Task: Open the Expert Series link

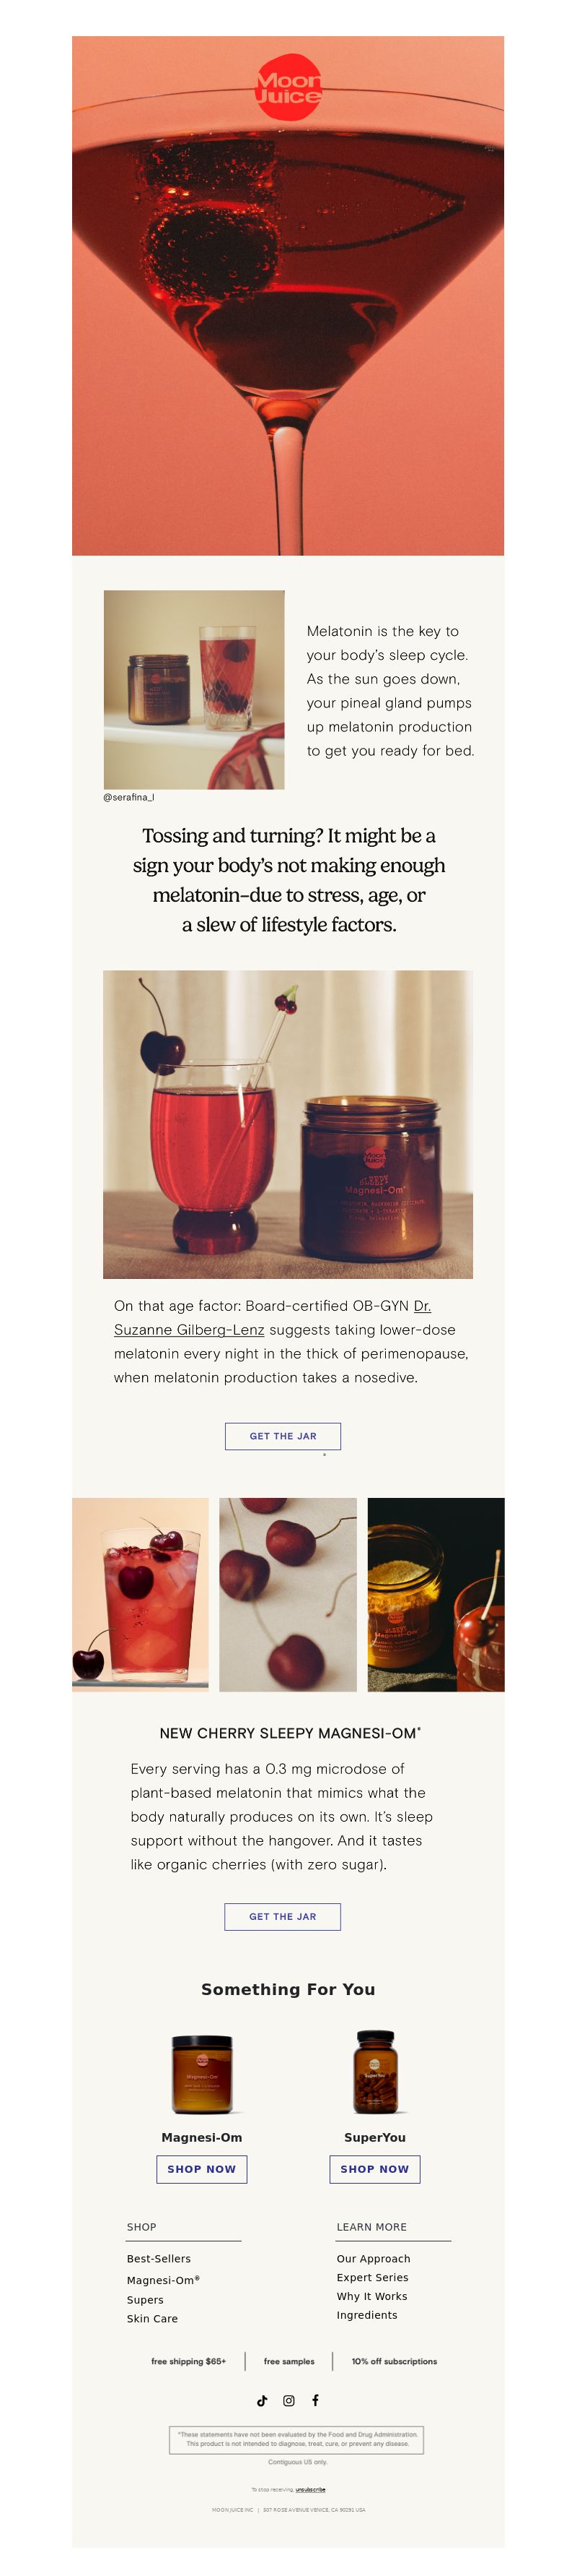Action: pos(372,2277)
